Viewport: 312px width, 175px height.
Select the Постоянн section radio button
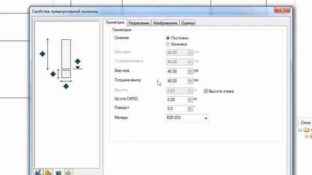tap(168, 38)
